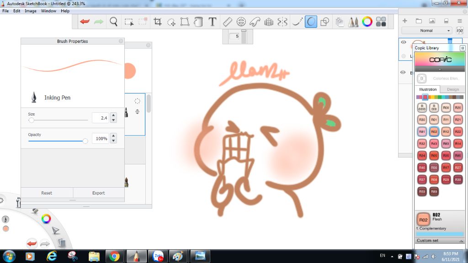The height and width of the screenshot is (263, 468).
Task: Decrease brush Size with down arrow
Action: [113, 120]
